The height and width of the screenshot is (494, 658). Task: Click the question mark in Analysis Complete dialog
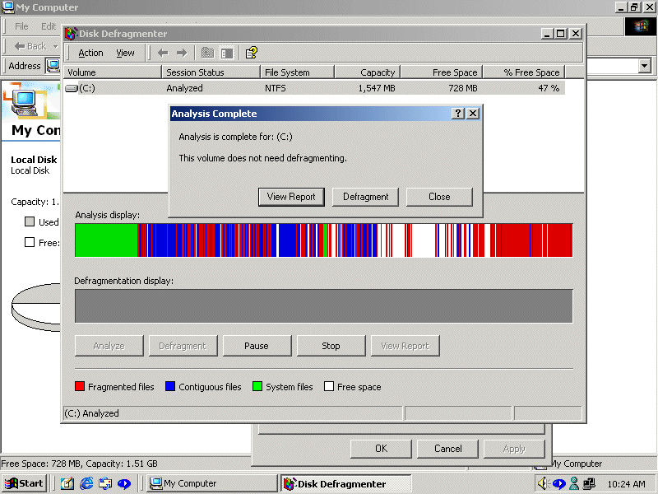(x=458, y=114)
